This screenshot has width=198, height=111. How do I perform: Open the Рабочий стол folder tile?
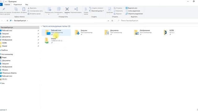click(56, 32)
